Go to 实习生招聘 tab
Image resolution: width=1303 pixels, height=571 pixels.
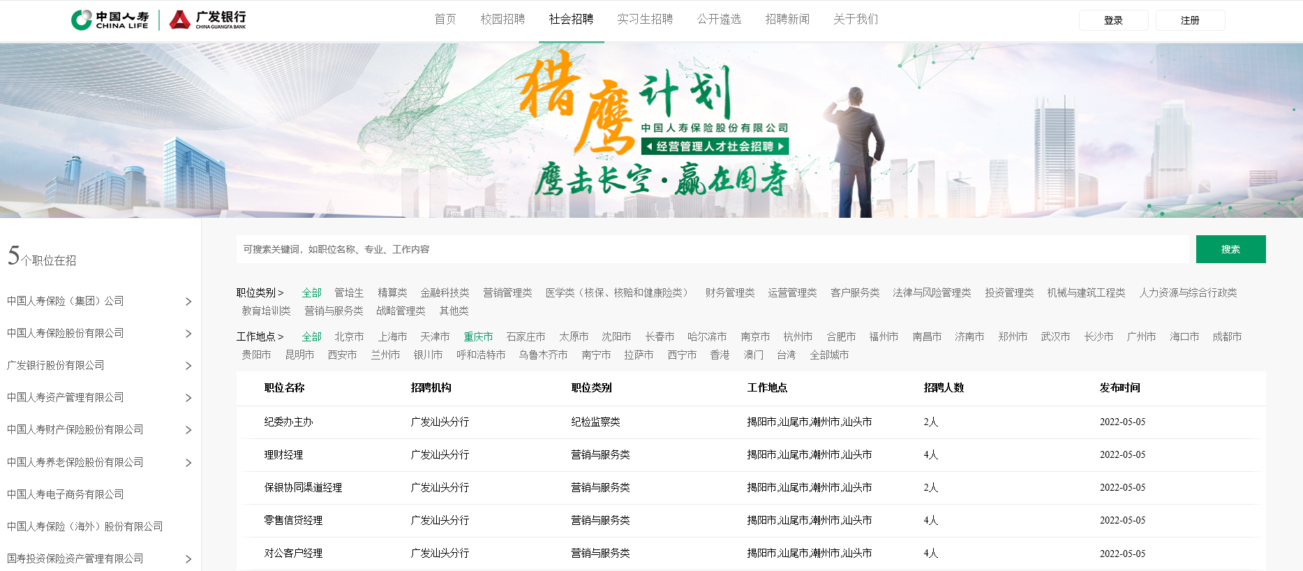645,19
